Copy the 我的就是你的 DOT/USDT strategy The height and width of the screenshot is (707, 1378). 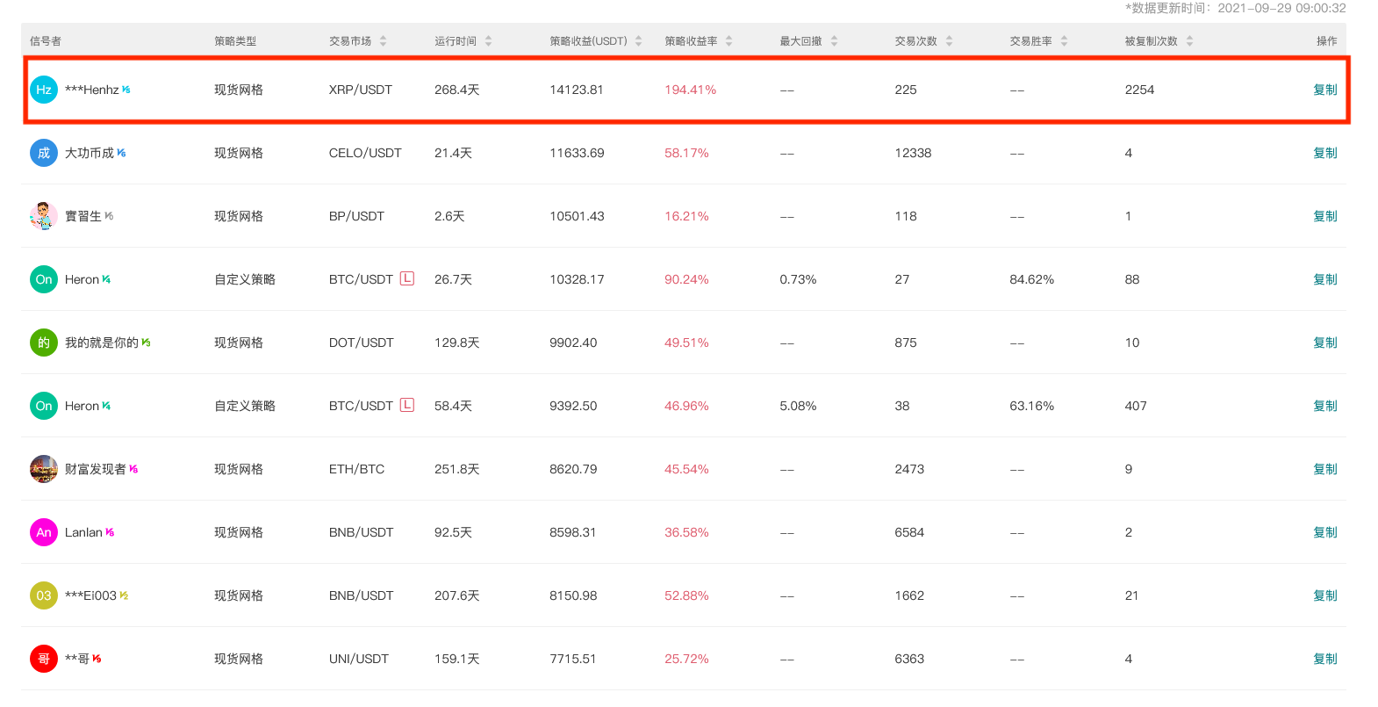tap(1325, 343)
